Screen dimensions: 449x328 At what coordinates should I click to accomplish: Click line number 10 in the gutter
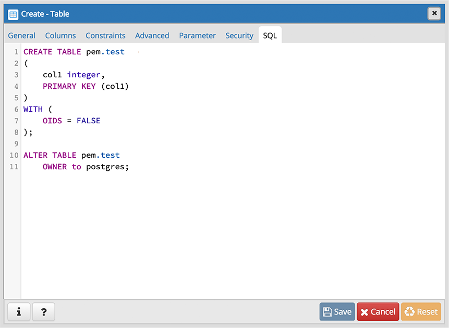(14, 155)
